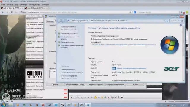The height and width of the screenshot is (107, 190).
Task: Open Правка menu in Opera
Action: (x=10, y=5)
